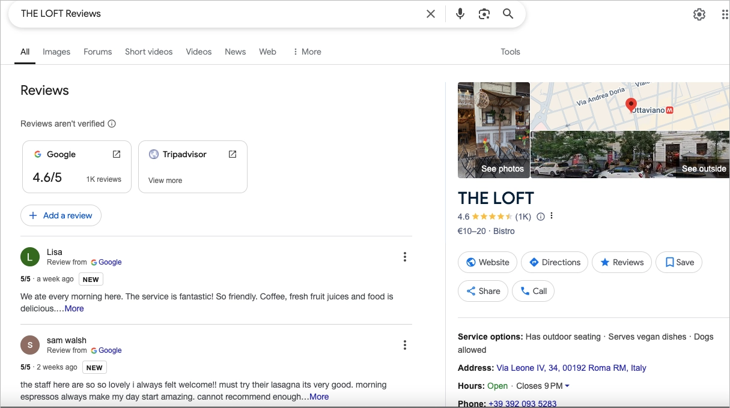Click the Quick Settings gear icon
The height and width of the screenshot is (408, 730).
[x=699, y=13]
